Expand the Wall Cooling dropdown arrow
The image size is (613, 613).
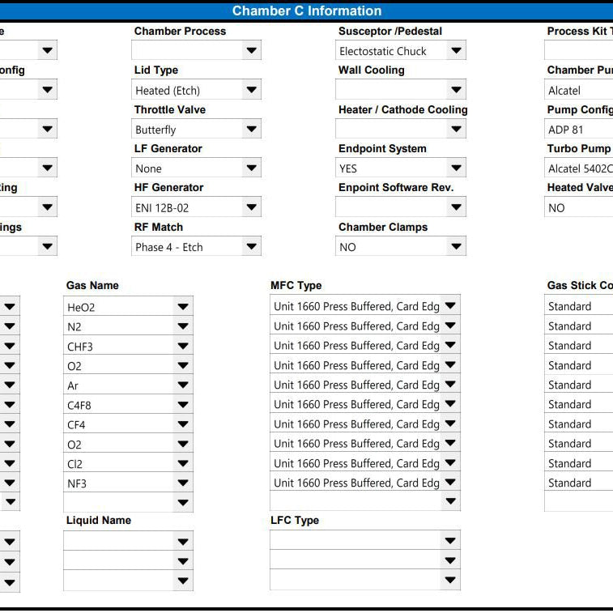456,90
